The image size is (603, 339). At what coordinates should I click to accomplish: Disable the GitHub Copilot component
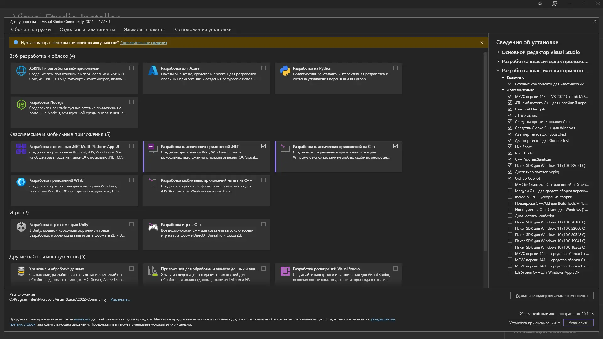coord(510,178)
